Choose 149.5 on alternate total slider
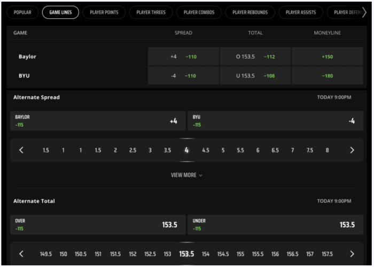374x267 pixels. click(x=46, y=254)
